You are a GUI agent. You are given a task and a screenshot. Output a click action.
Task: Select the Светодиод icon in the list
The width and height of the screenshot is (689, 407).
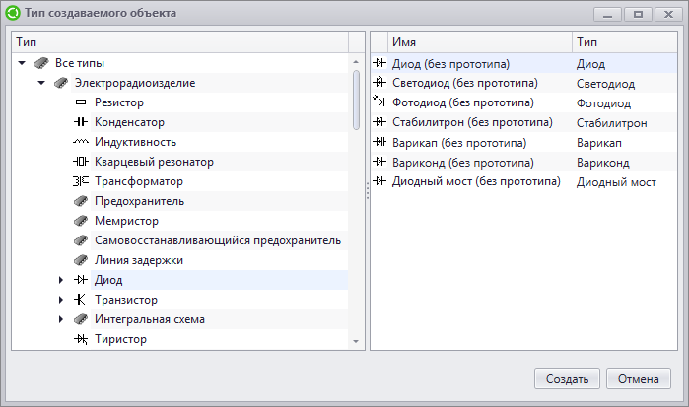379,82
